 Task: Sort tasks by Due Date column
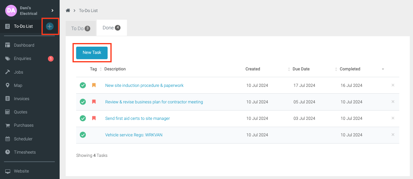(301, 69)
